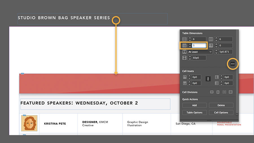The height and width of the screenshot is (143, 254).
Task: Split cell vertically in Cell Divisions
Action: 218,92
